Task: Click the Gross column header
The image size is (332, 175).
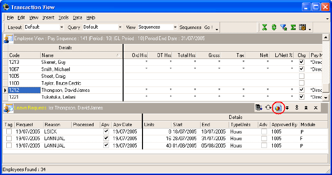Action: [x=208, y=55]
